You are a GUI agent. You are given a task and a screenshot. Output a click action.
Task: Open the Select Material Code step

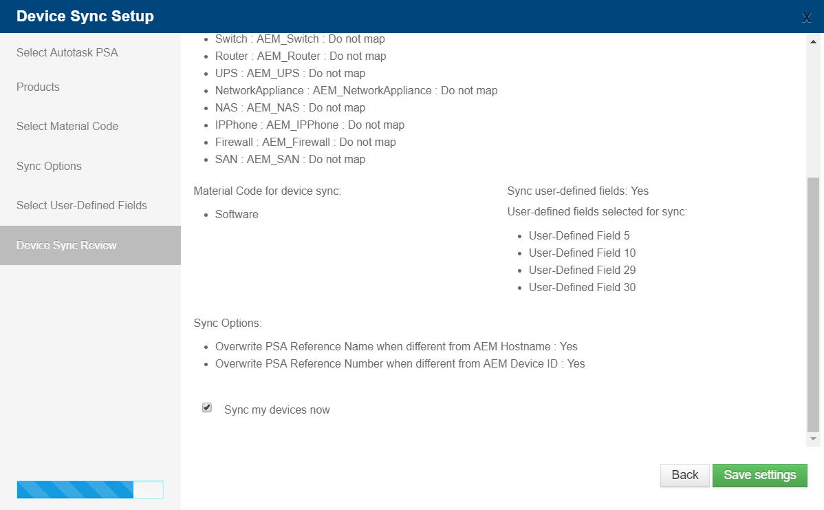point(67,126)
